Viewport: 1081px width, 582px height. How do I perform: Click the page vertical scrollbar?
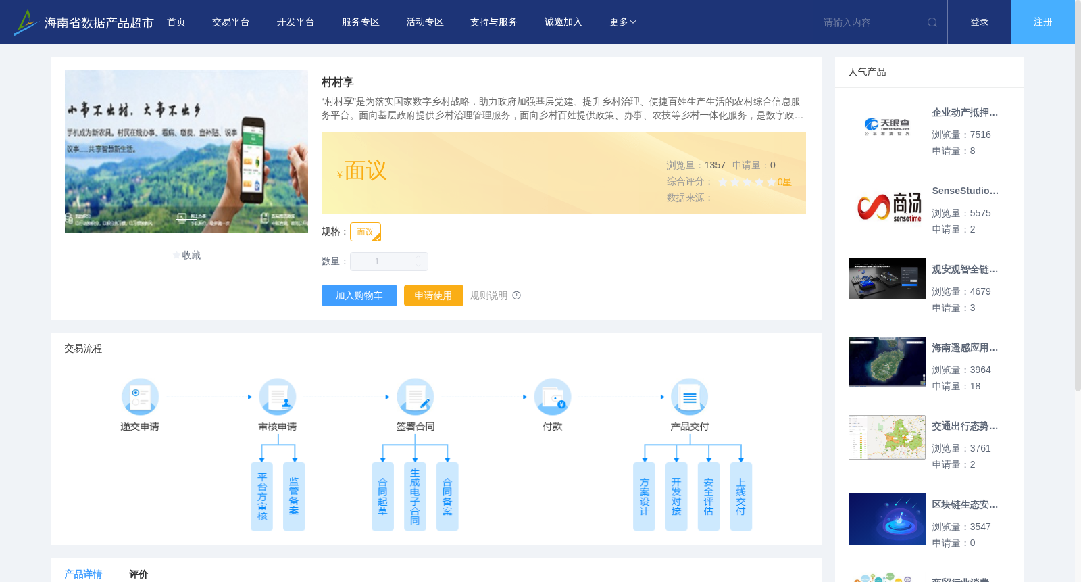point(1078,196)
